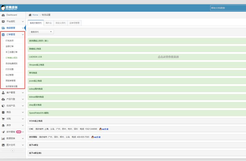Screen dimensions: 246x161
Task: Expand the SpeedPak logistics row
Action: click(x=137, y=113)
